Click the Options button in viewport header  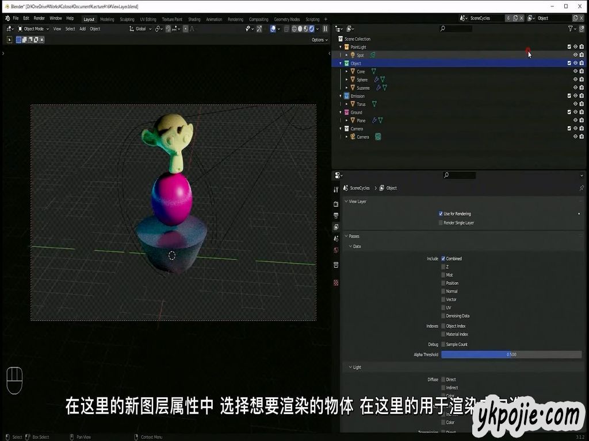point(319,40)
